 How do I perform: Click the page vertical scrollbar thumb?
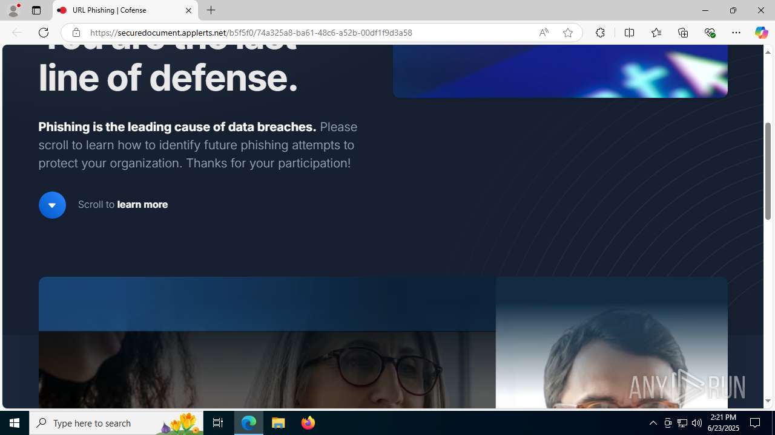pyautogui.click(x=768, y=171)
